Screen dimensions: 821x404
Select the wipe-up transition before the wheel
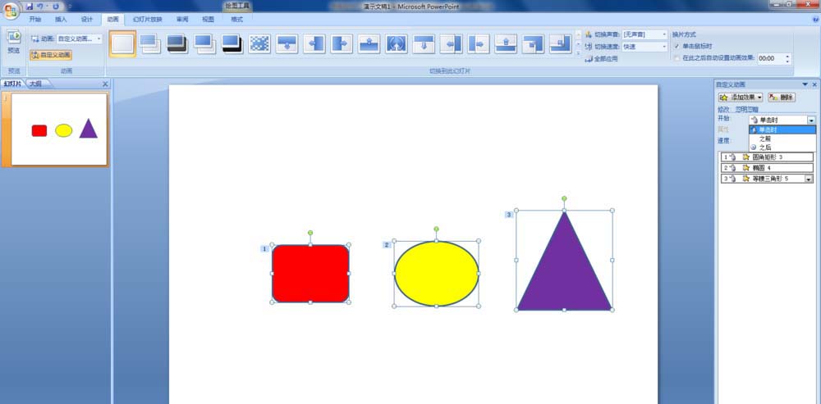coord(369,44)
